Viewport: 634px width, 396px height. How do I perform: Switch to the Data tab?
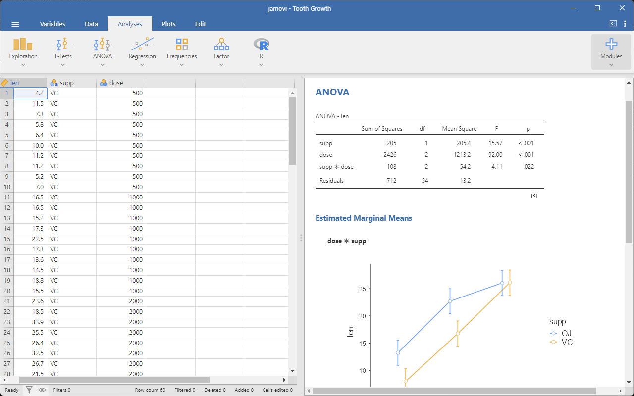click(91, 24)
